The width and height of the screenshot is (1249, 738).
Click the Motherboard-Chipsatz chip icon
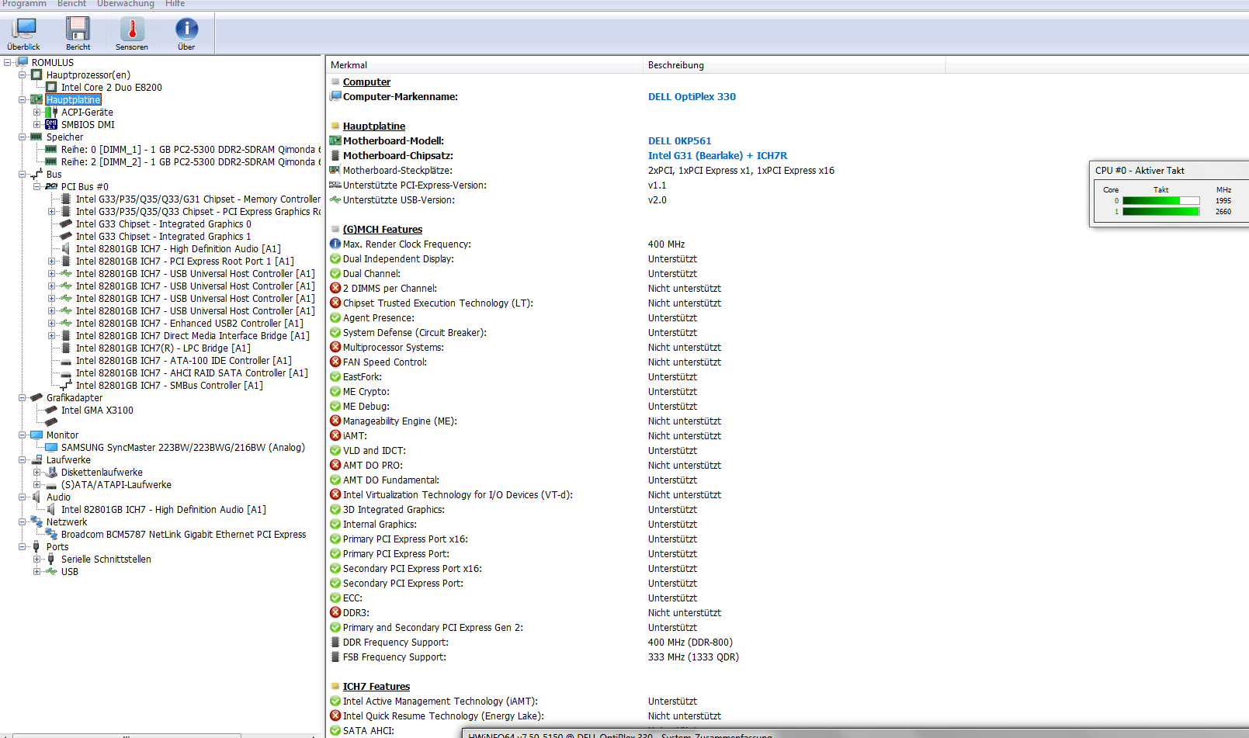point(335,155)
